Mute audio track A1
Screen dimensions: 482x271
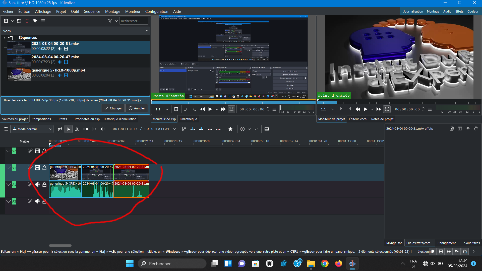(x=37, y=184)
